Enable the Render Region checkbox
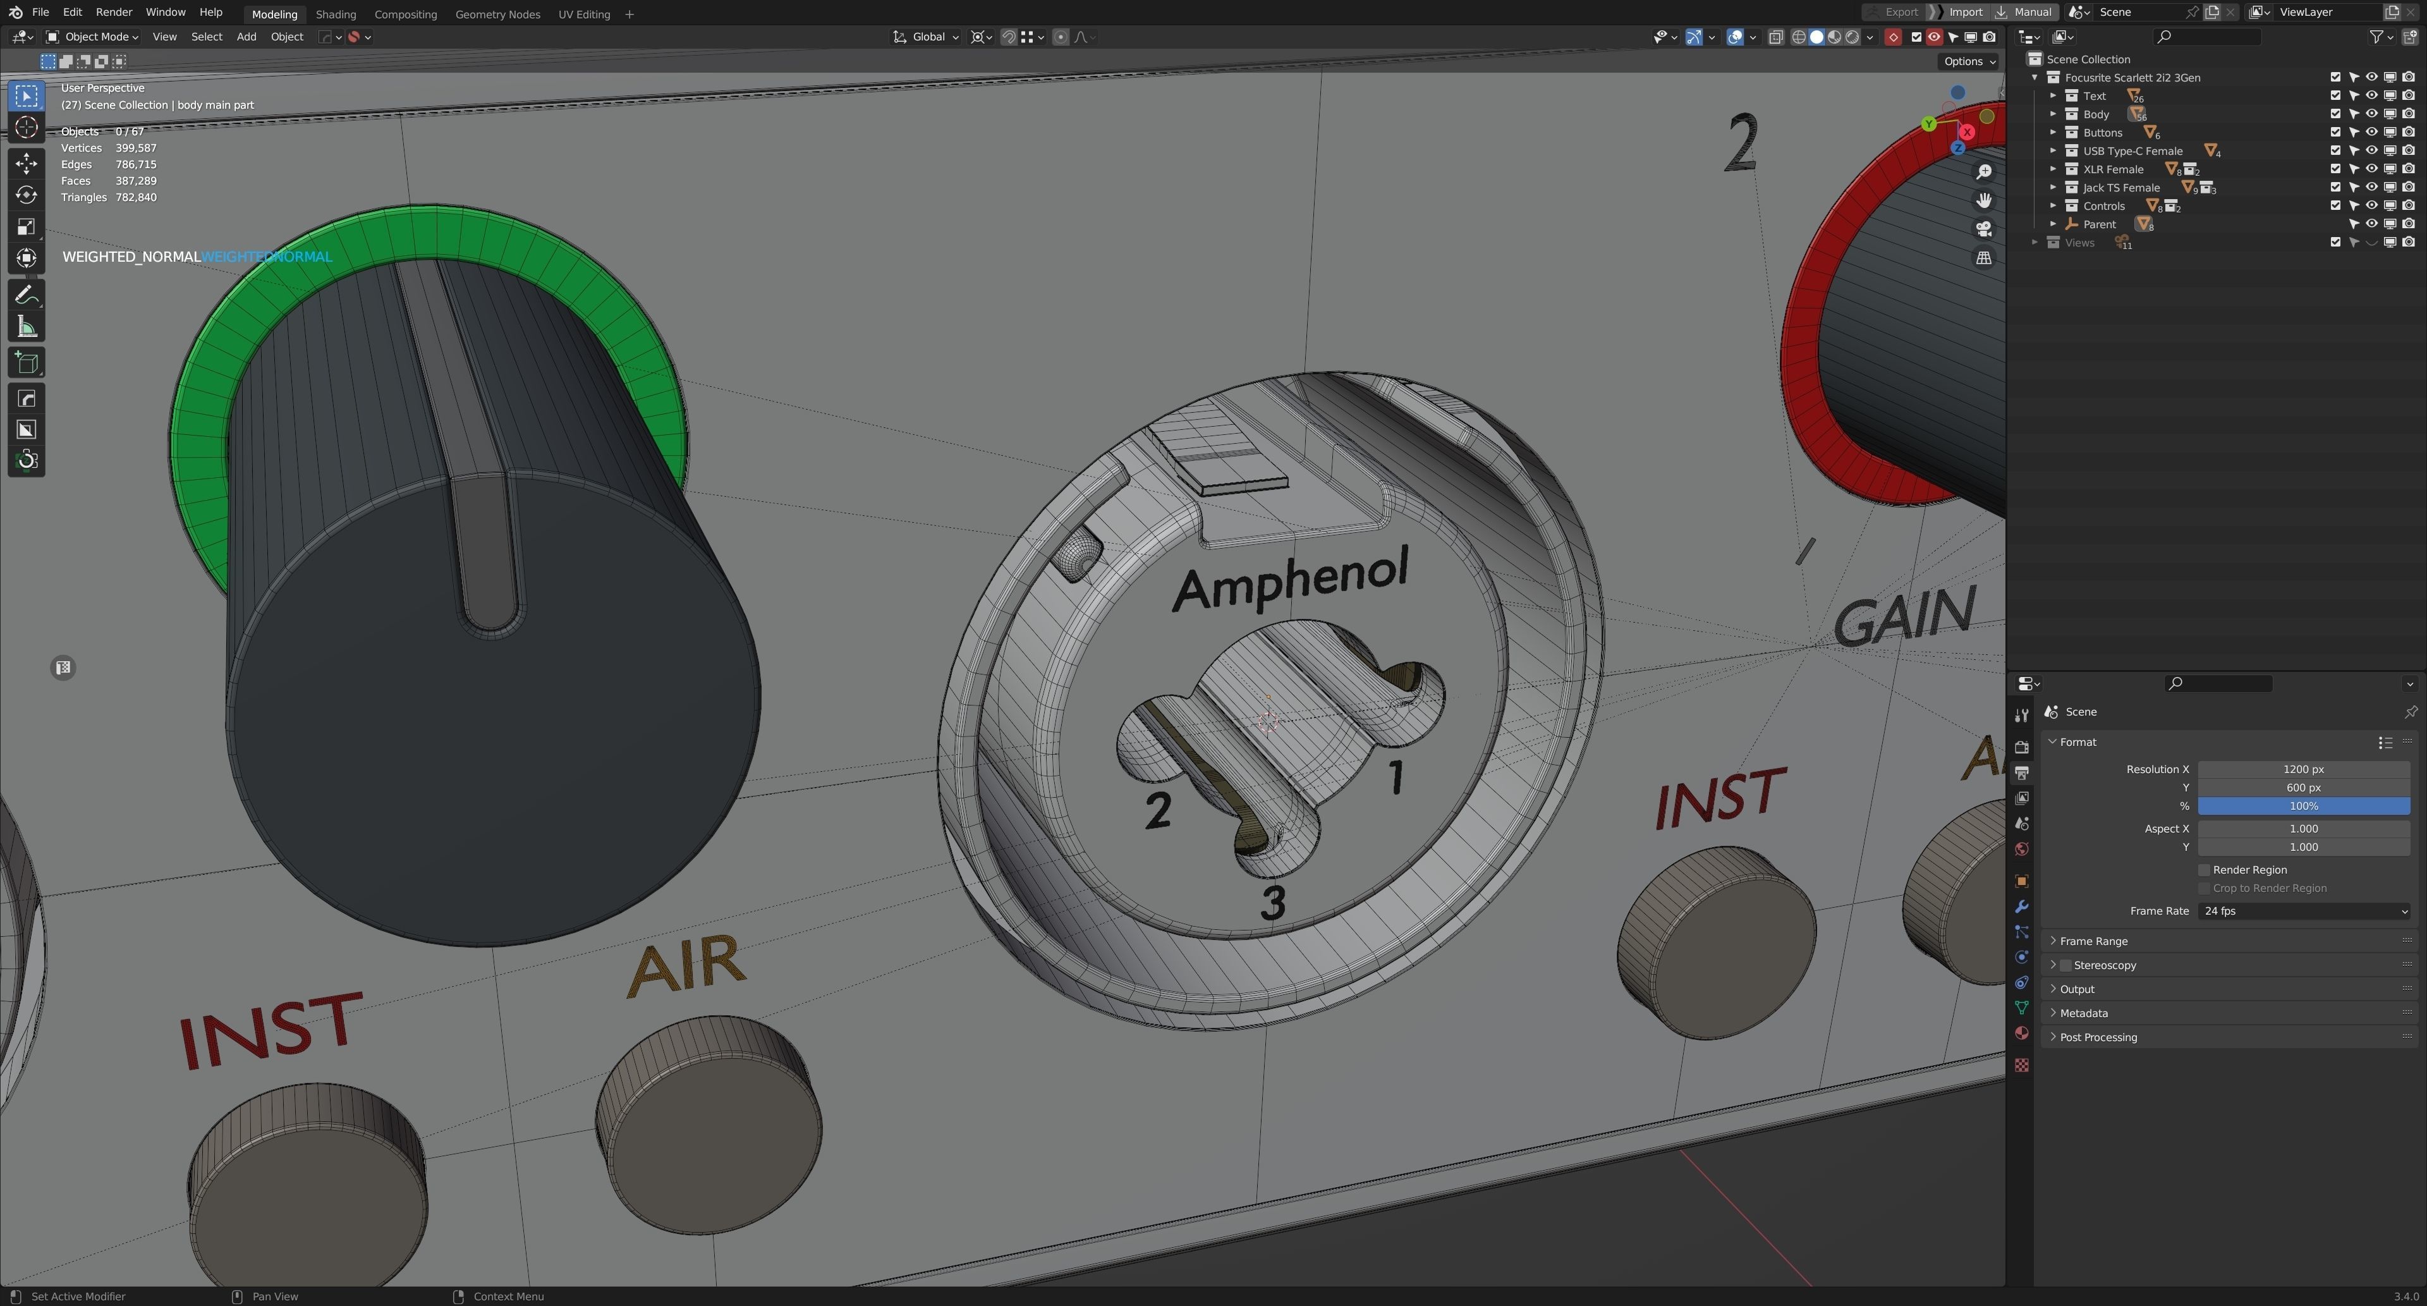 pyautogui.click(x=2204, y=870)
